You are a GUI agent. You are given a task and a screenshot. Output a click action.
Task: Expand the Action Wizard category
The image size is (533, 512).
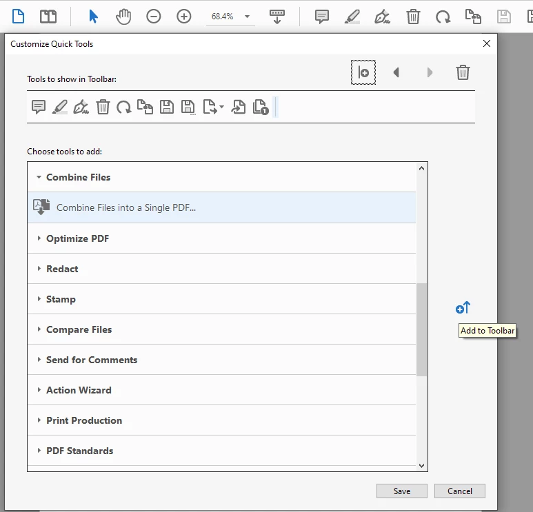point(39,390)
